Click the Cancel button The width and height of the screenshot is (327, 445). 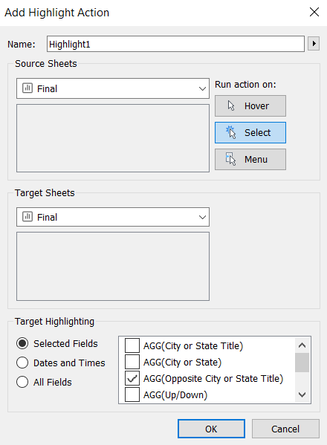tap(285, 429)
